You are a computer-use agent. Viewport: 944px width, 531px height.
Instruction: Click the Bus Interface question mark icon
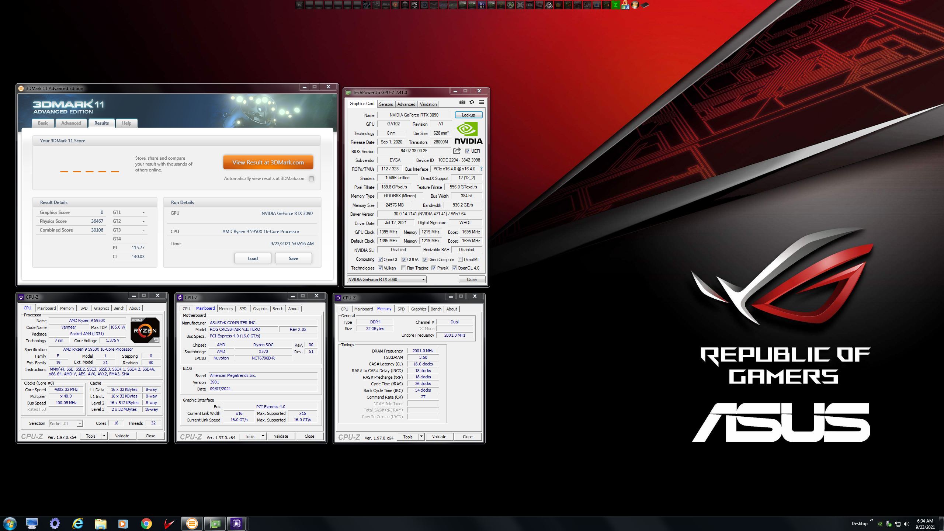click(x=481, y=169)
